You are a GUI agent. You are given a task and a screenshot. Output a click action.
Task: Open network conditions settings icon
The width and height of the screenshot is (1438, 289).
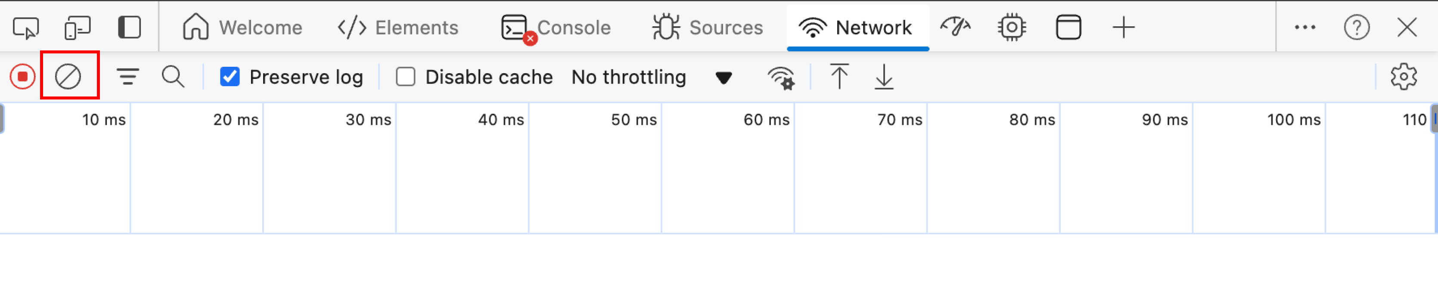[x=781, y=78]
